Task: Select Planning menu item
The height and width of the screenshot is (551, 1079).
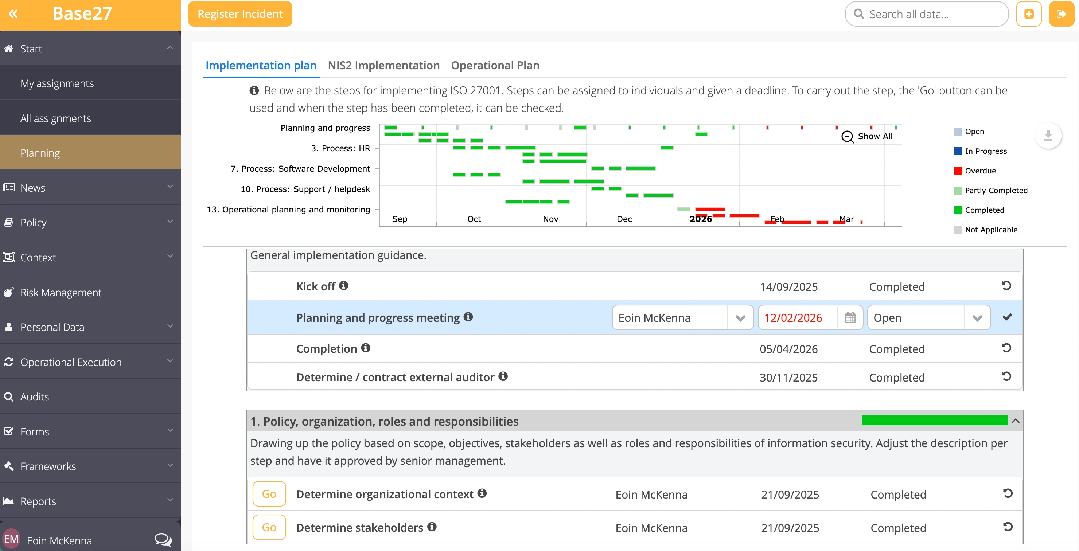Action: click(x=90, y=152)
